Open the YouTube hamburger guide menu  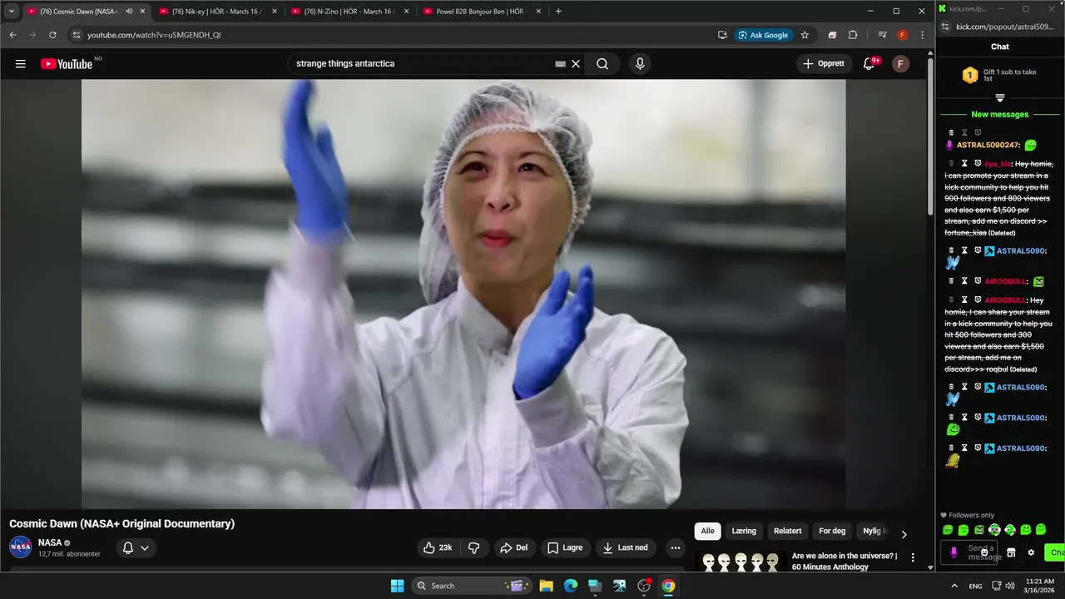tap(21, 64)
